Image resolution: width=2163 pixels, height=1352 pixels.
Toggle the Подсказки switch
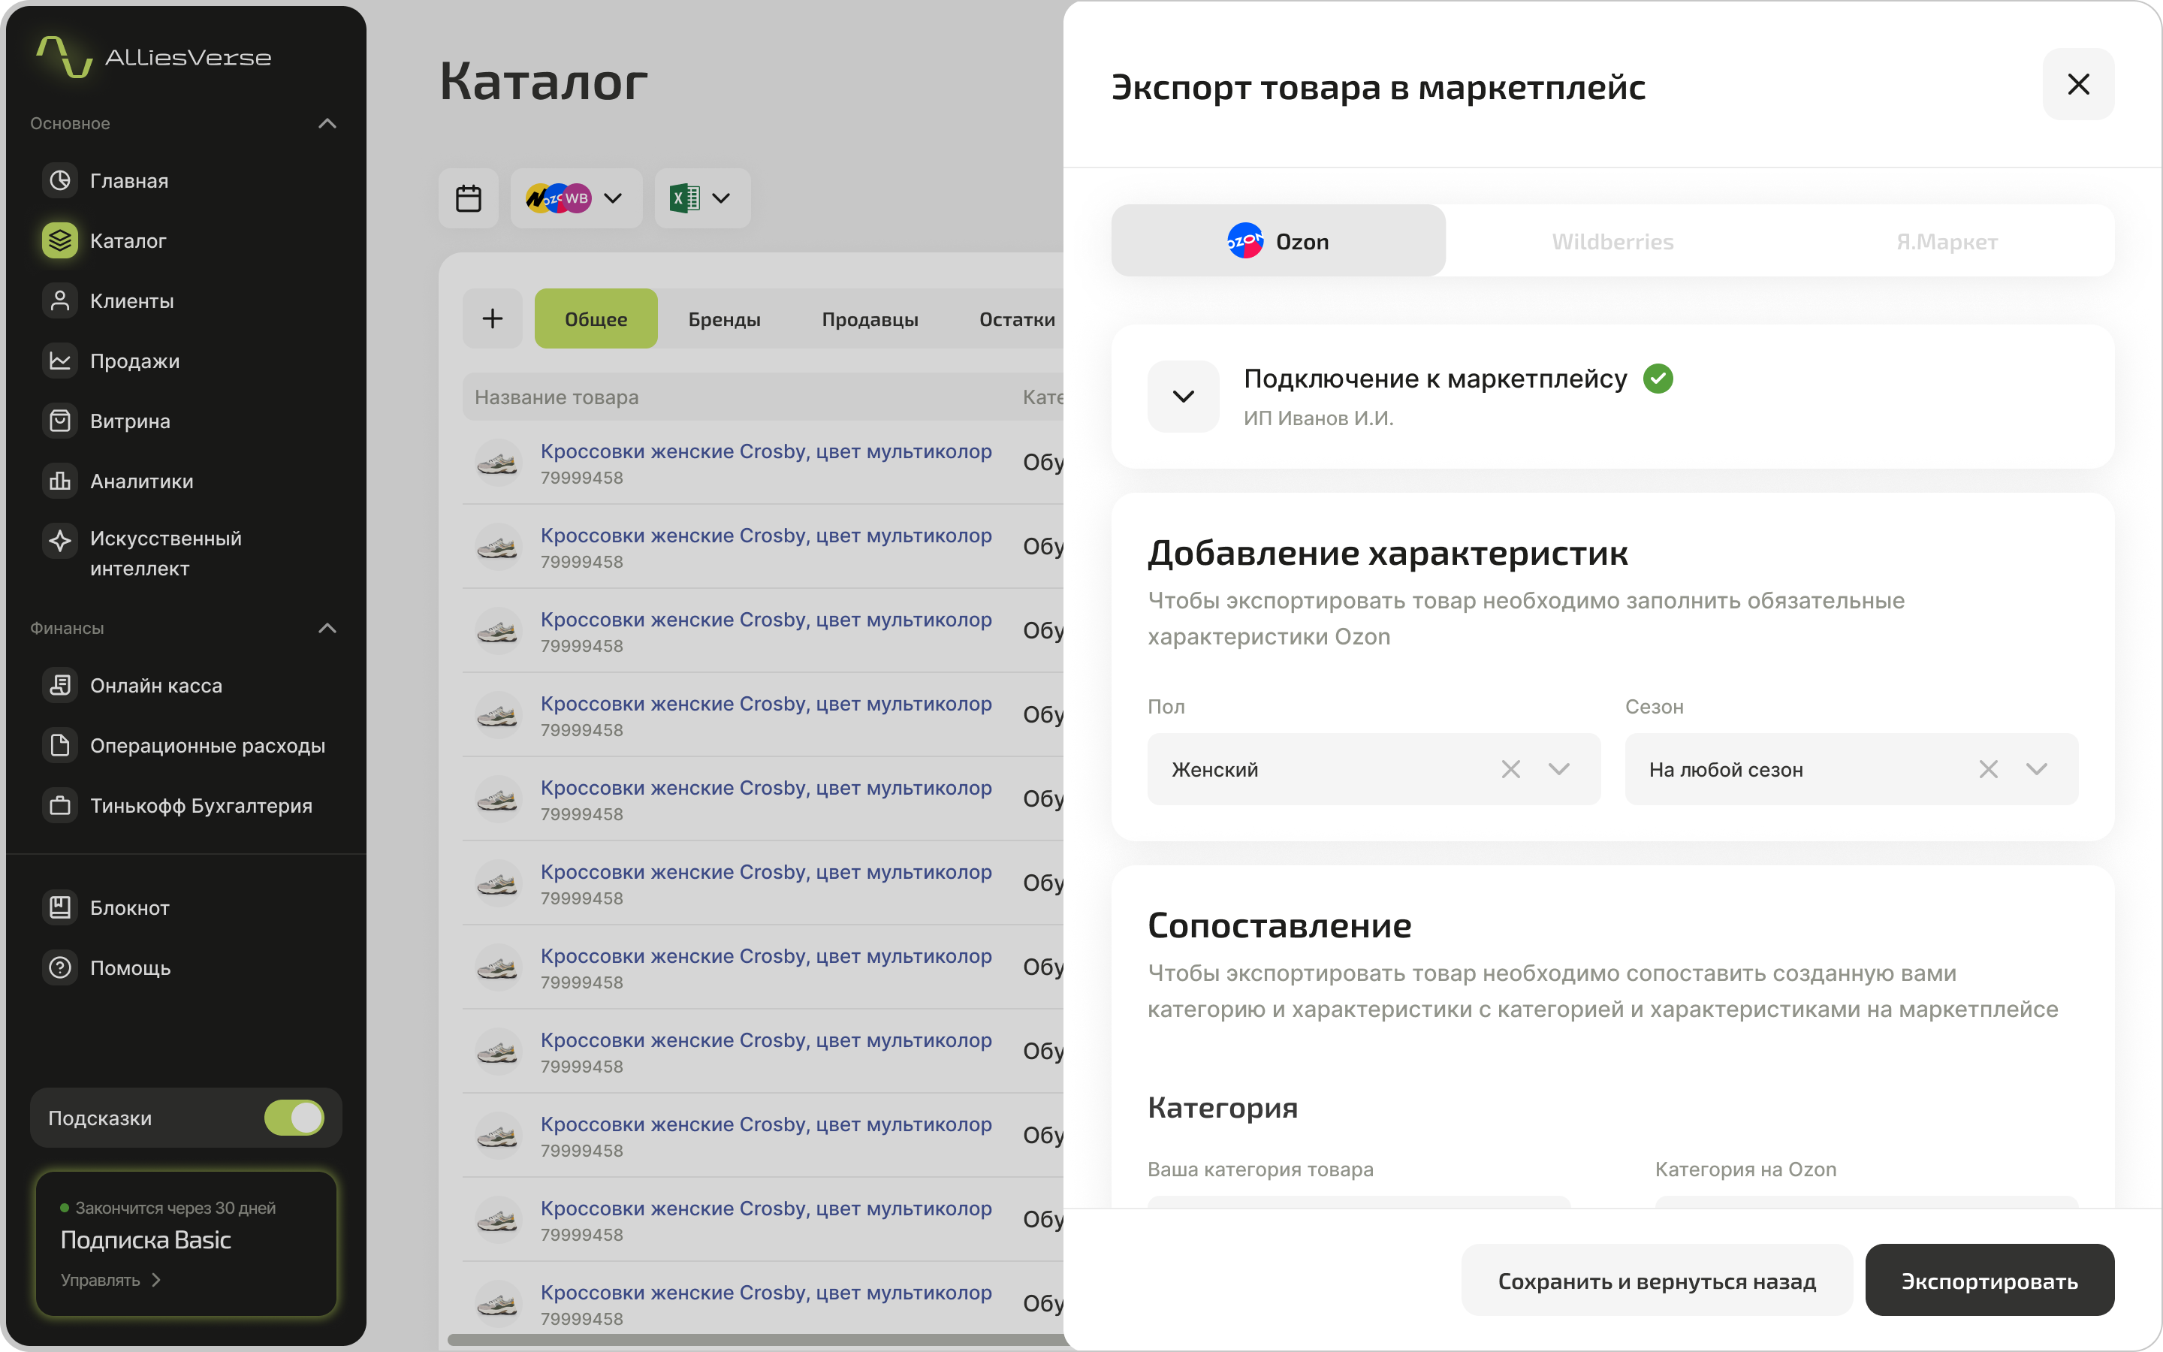click(294, 1118)
